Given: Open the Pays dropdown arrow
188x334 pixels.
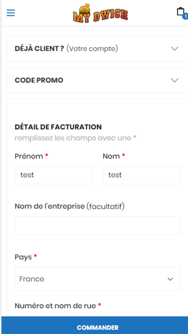Looking at the screenshot, I should 170,279.
